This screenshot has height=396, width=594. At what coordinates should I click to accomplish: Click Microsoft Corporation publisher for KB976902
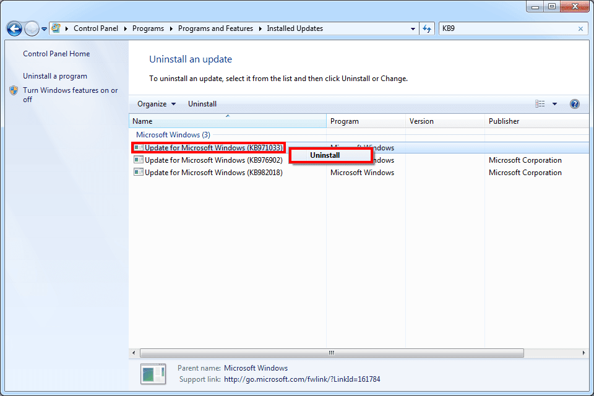(525, 160)
